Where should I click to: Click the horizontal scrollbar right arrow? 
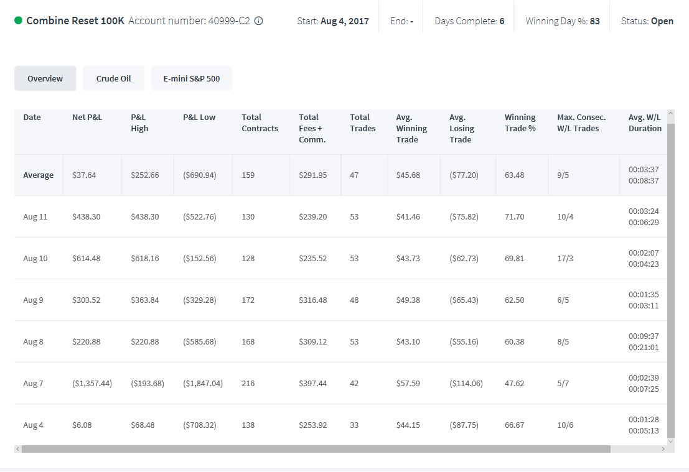tap(663, 449)
